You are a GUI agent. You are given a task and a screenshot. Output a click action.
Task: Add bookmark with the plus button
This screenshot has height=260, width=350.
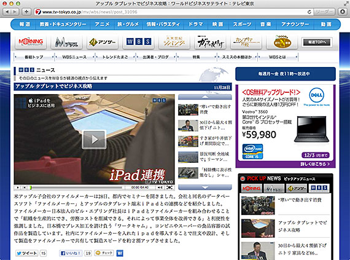pos(26,12)
